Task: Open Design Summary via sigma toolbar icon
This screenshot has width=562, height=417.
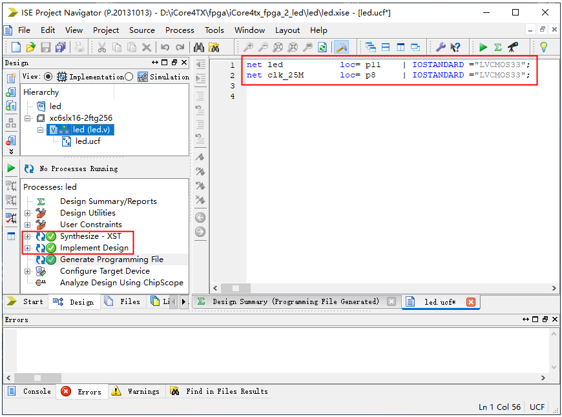Action: [x=497, y=47]
